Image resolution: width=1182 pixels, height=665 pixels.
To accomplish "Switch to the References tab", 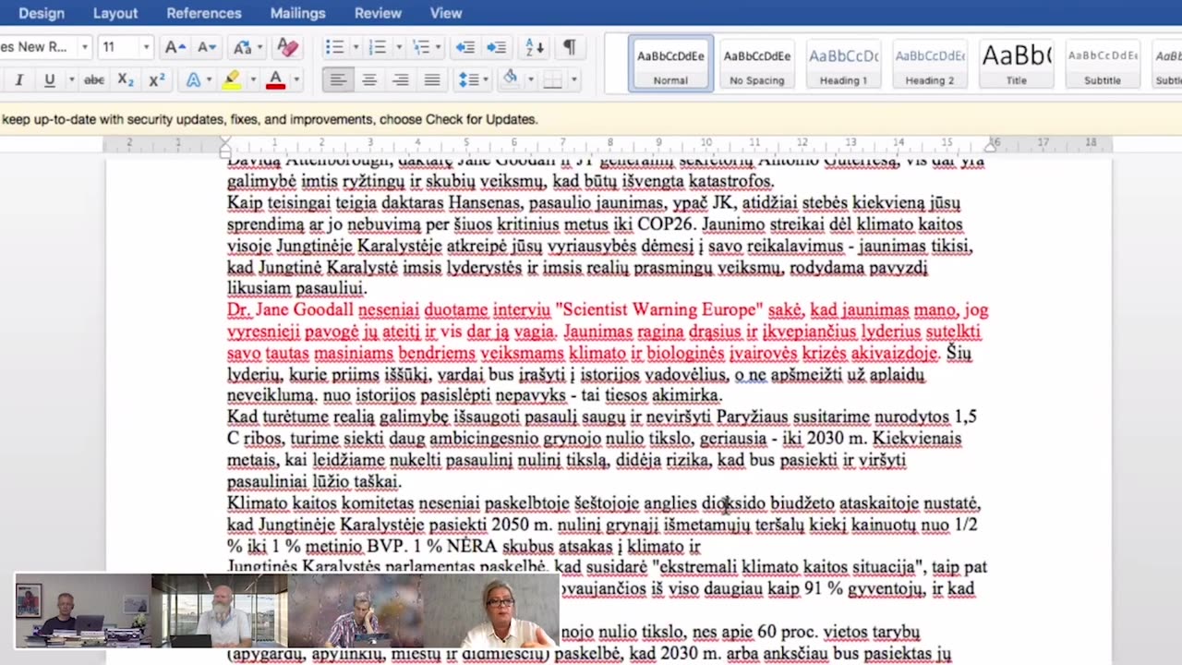I will tap(204, 13).
